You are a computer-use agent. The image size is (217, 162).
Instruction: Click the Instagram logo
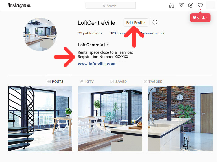[19, 6]
